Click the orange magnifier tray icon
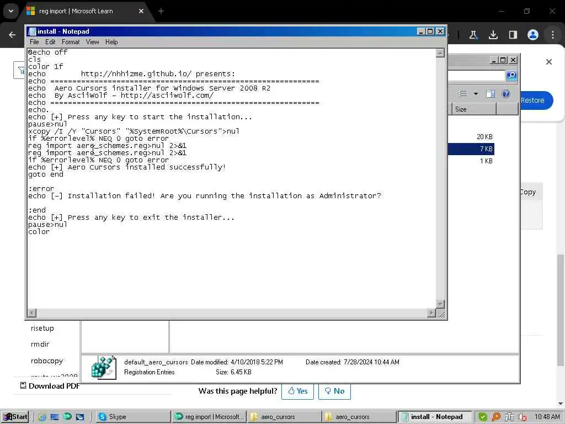565x424 pixels. [496, 417]
